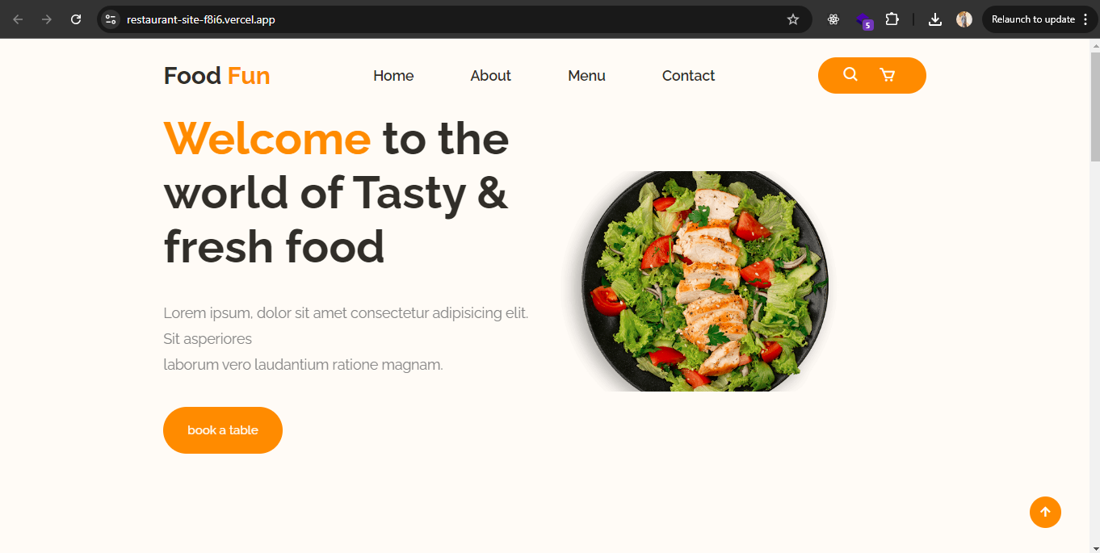Click the orange scroll-to-top arrow button
The width and height of the screenshot is (1100, 553).
tap(1045, 512)
